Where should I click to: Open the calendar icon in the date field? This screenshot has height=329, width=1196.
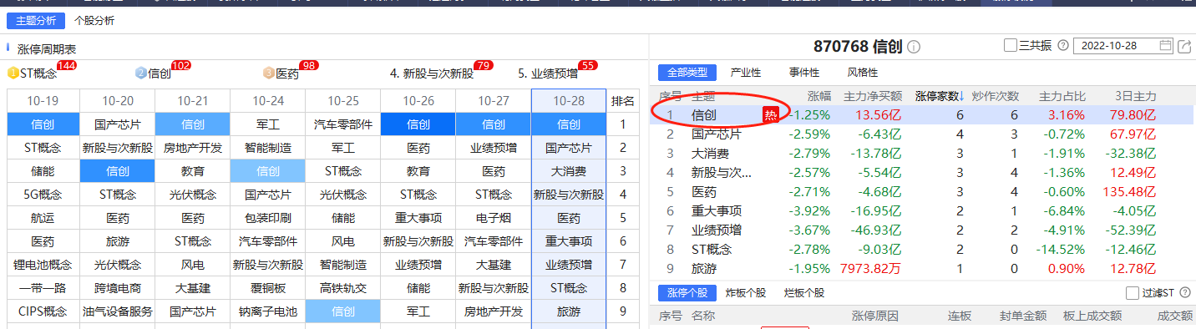tap(1166, 45)
